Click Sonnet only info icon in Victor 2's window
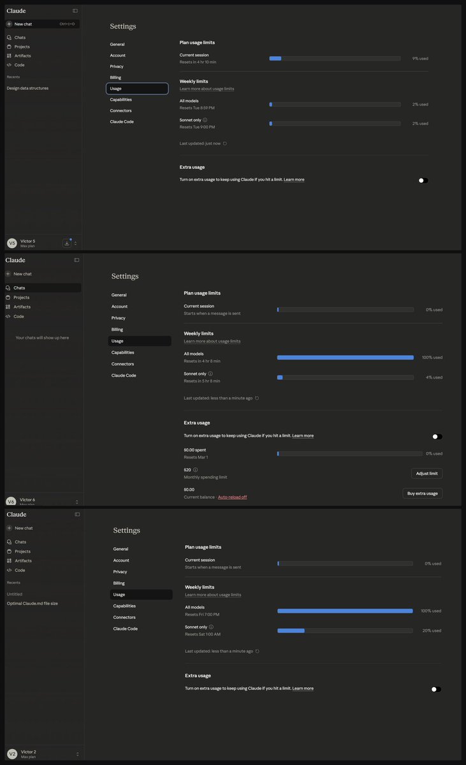 click(x=211, y=627)
